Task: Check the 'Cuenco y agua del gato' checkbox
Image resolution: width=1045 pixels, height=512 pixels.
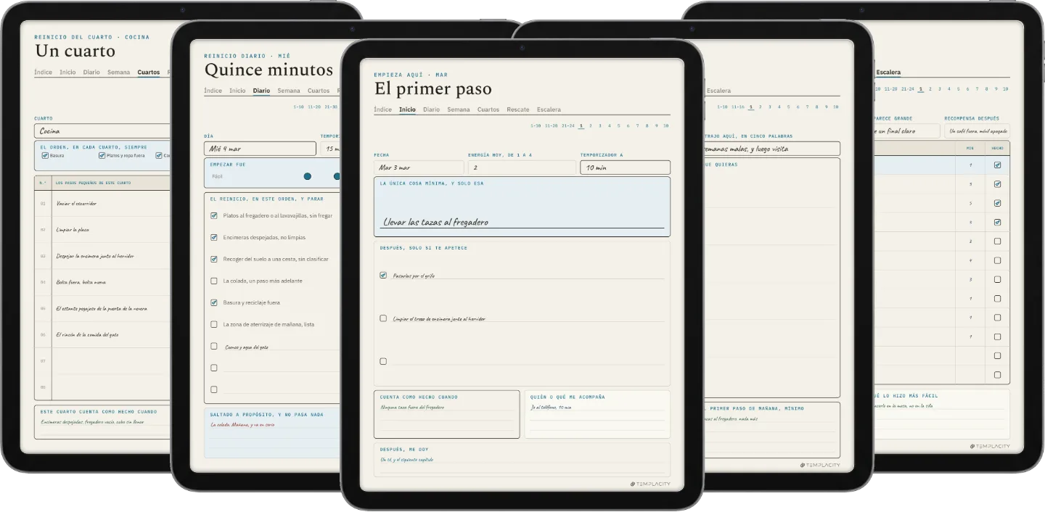Action: 213,346
